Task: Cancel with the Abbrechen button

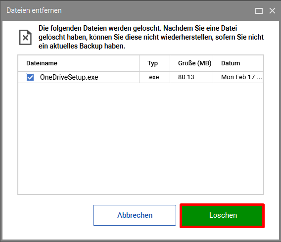Action: coord(135,215)
